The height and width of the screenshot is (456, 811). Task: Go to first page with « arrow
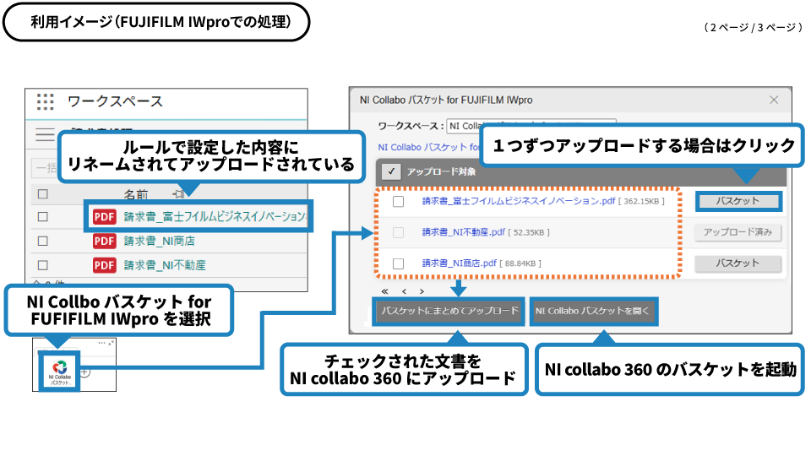pos(385,291)
